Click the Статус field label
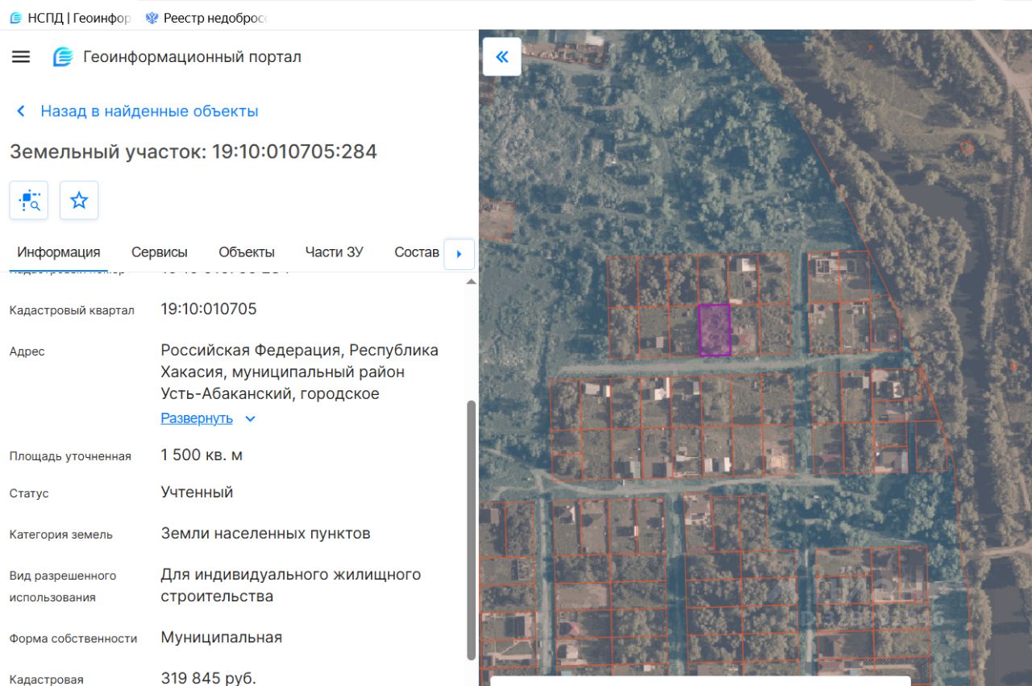 [29, 493]
